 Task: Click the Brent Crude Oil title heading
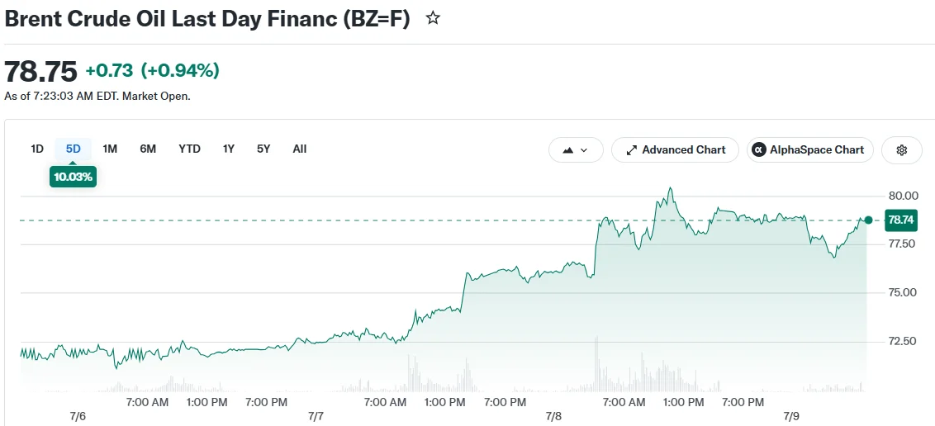(x=207, y=19)
